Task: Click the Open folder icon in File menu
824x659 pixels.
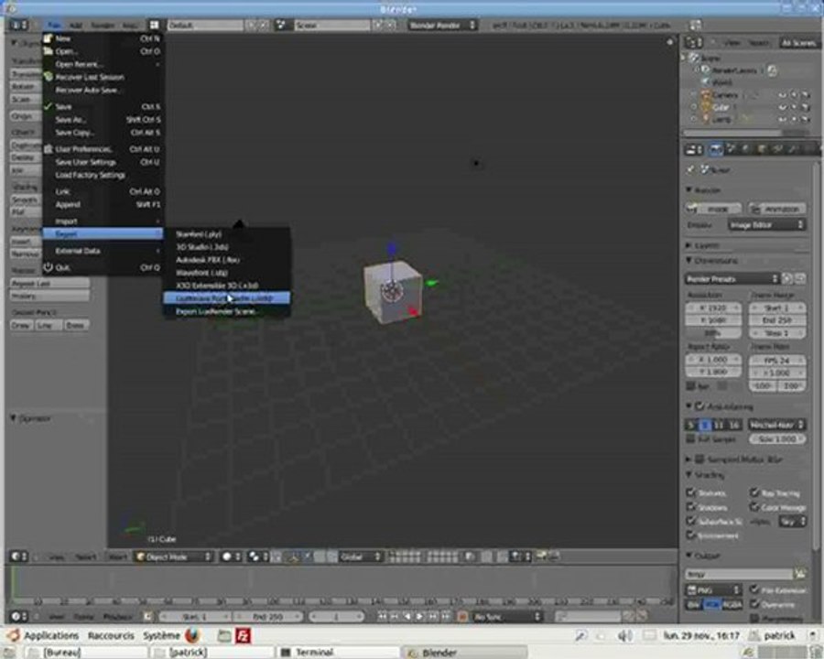Action: [x=49, y=51]
